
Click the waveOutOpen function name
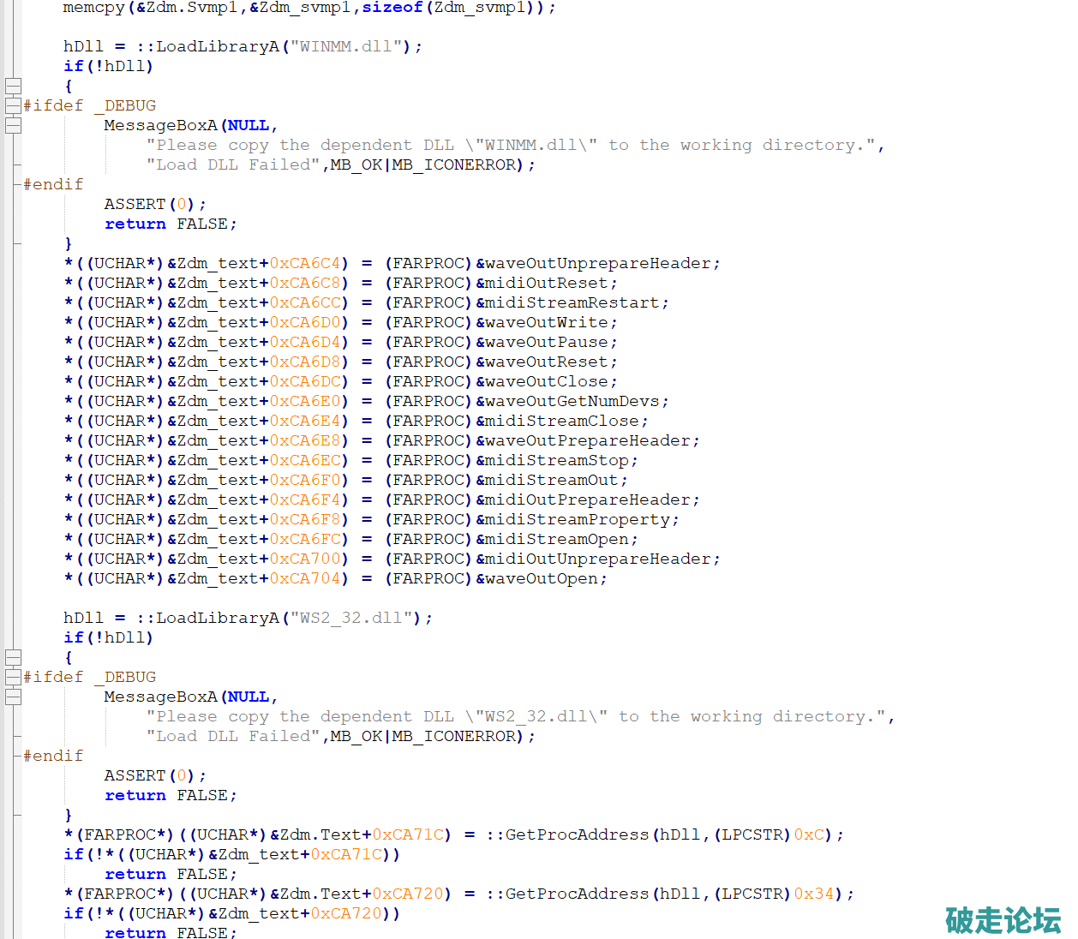(x=542, y=579)
